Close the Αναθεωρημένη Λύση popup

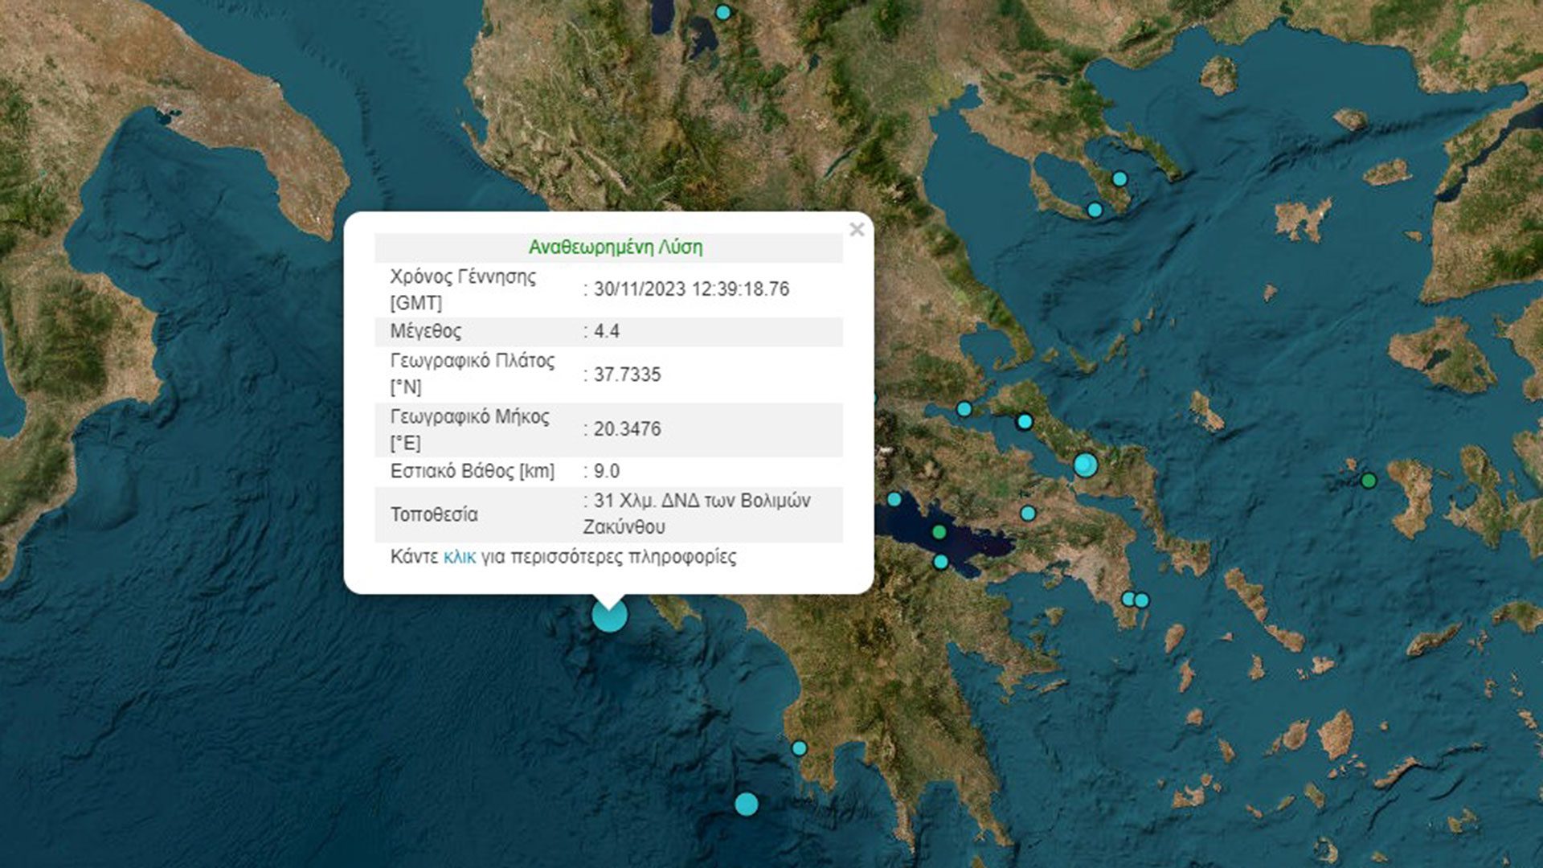(858, 228)
